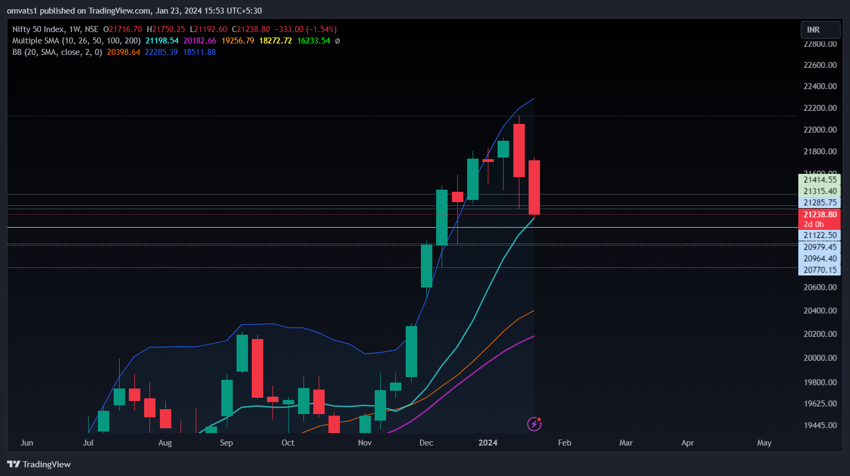The width and height of the screenshot is (850, 476).
Task: Click the BB upper value 22285.39
Action: click(161, 52)
